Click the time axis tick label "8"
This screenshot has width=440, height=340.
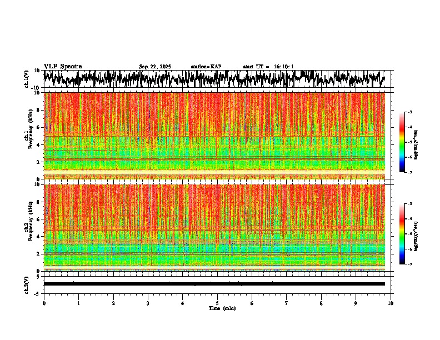click(x=321, y=303)
